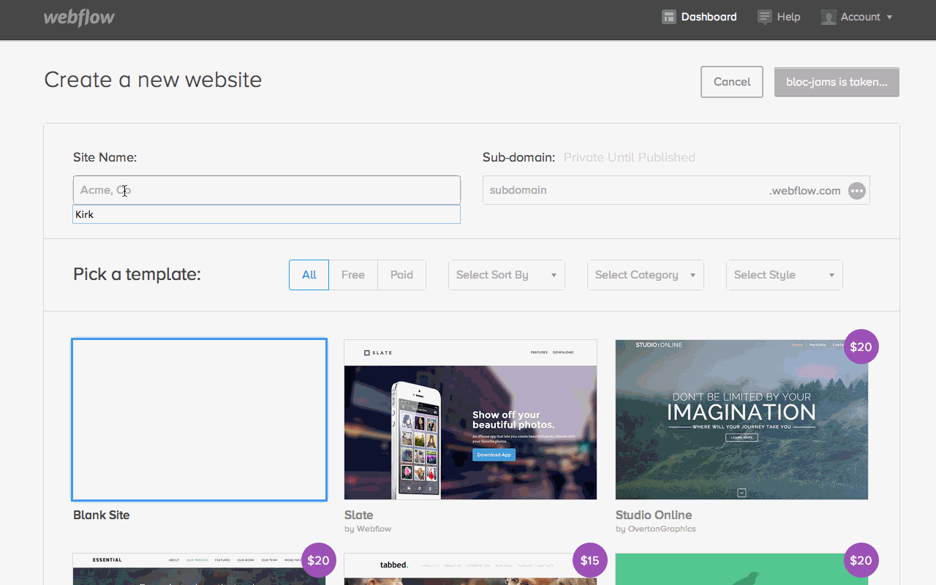Click the Dashboard icon in header
The width and height of the screenshot is (936, 585).
[668, 17]
